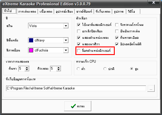This screenshot has height=115, width=162.
Task: Increase ค้นหา display time value
Action: (x=27, y=68)
